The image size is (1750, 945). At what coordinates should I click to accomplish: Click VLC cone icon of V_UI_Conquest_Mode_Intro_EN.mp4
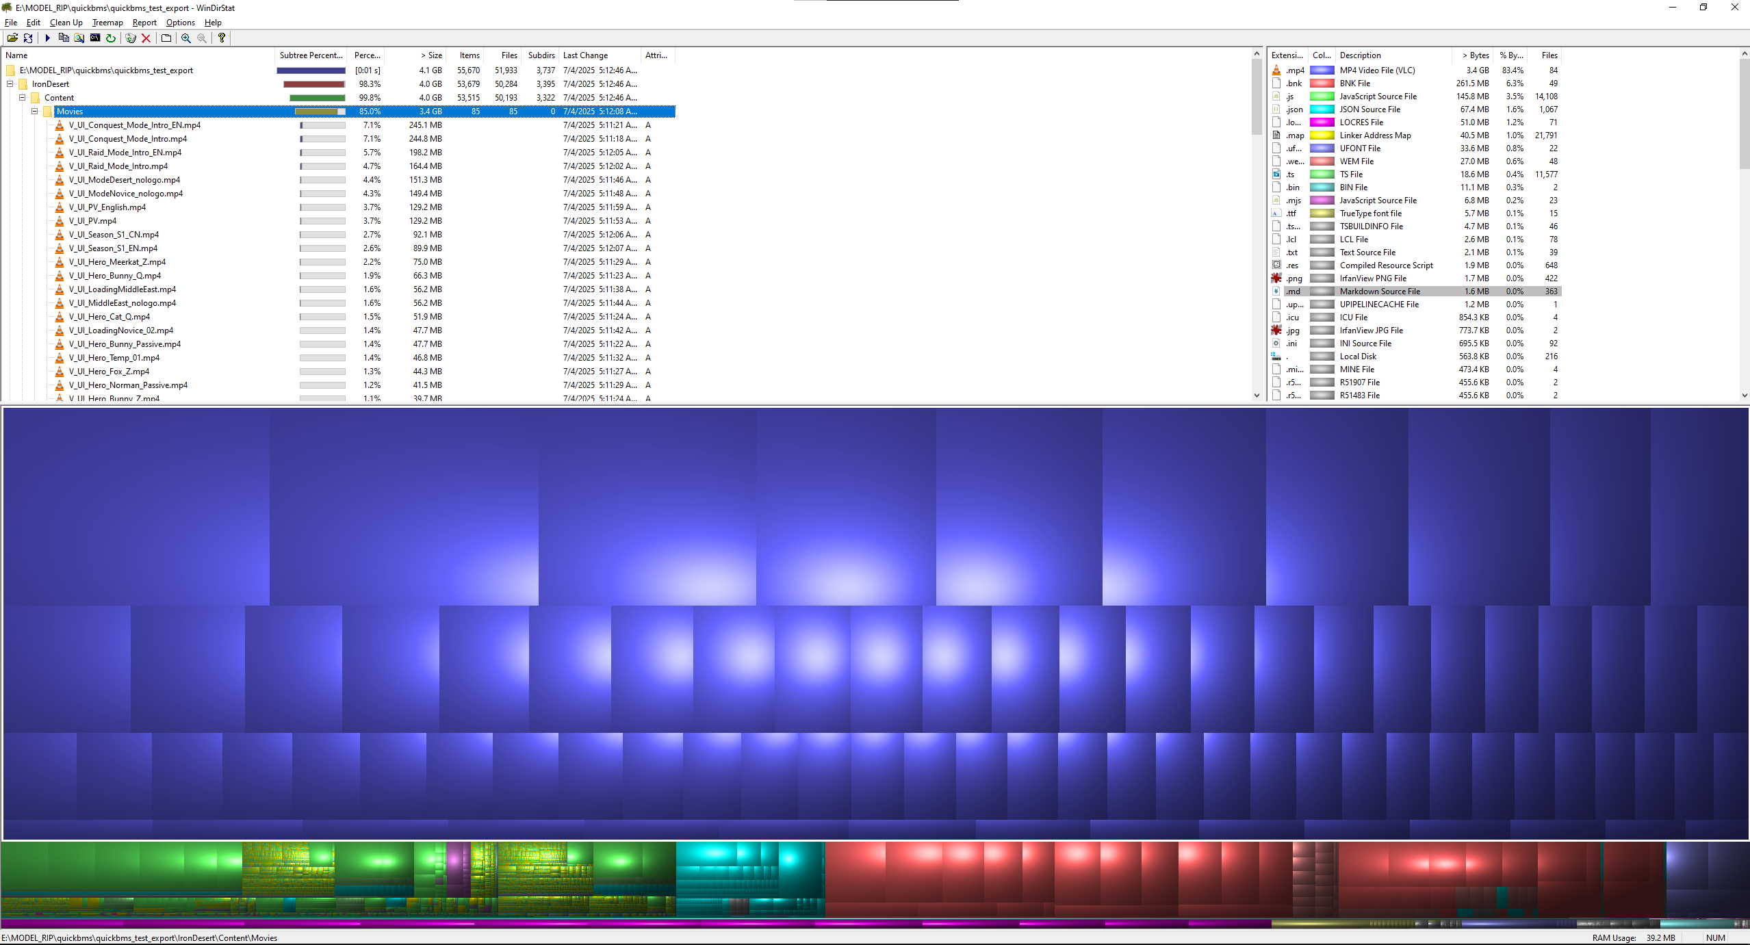coord(60,125)
